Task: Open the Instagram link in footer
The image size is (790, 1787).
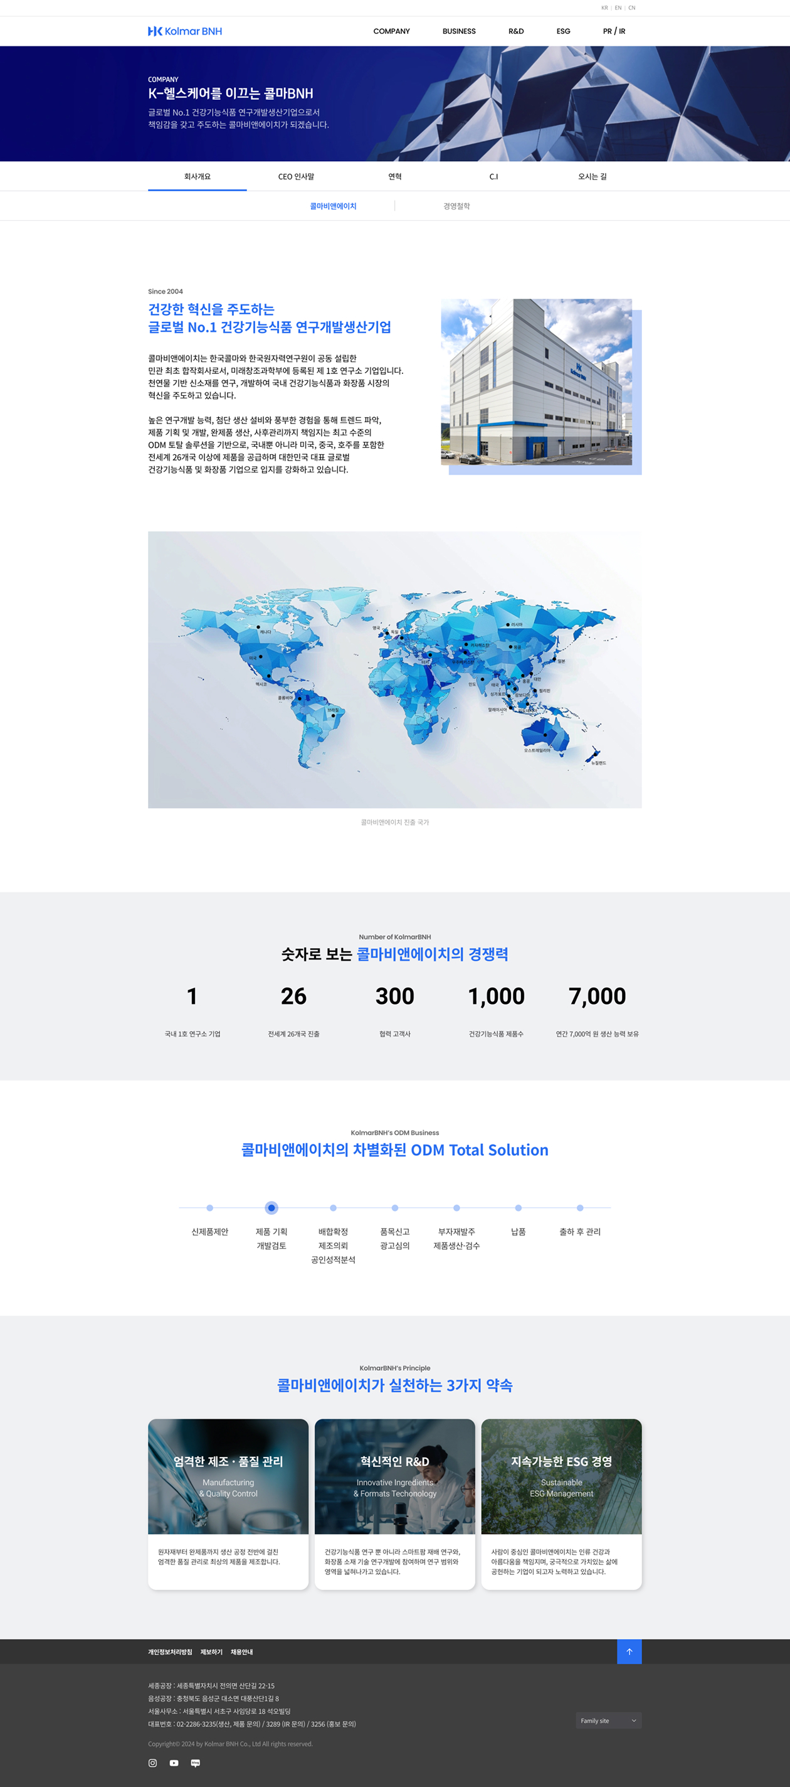Action: click(x=152, y=1763)
